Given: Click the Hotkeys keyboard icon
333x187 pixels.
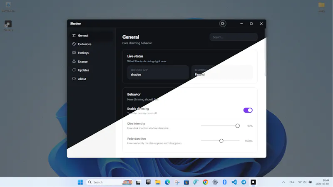Looking at the screenshot, I should tap(74, 53).
